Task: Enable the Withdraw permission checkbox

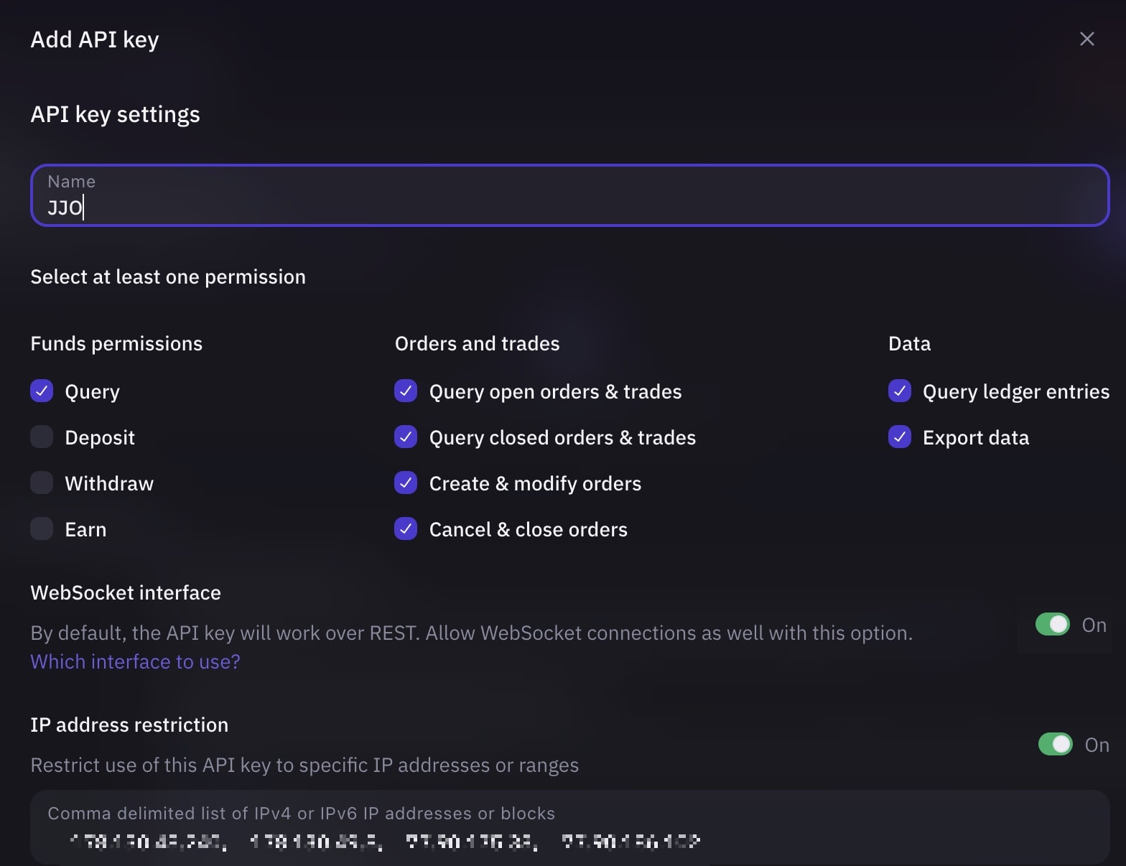Action: pyautogui.click(x=42, y=483)
